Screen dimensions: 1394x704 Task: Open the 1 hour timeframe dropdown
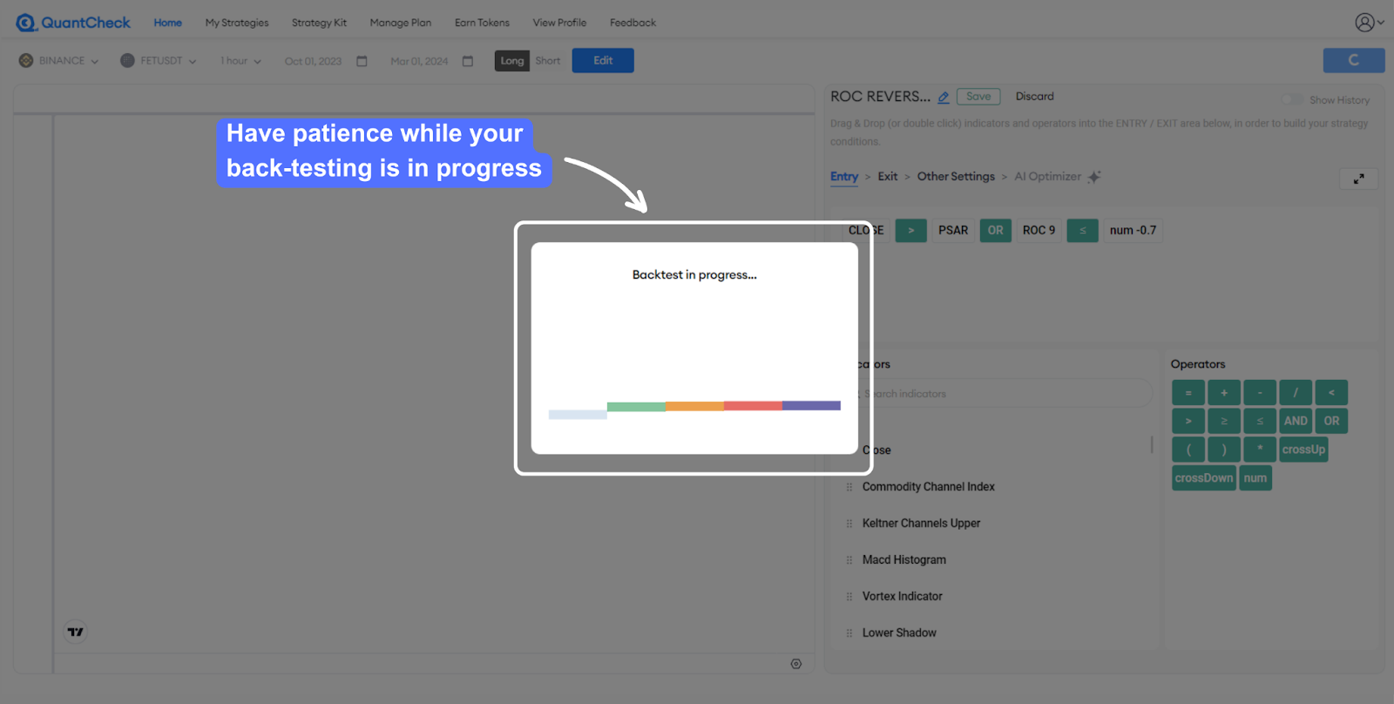(x=240, y=61)
